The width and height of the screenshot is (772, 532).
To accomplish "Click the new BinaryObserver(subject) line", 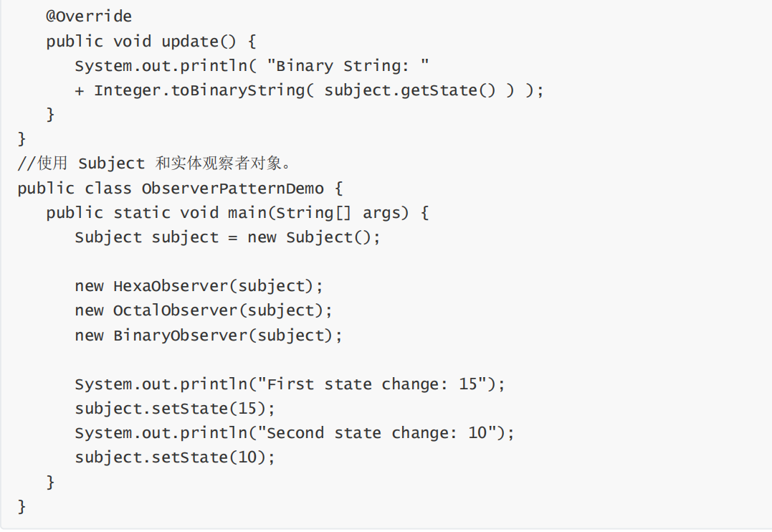I will (x=209, y=335).
